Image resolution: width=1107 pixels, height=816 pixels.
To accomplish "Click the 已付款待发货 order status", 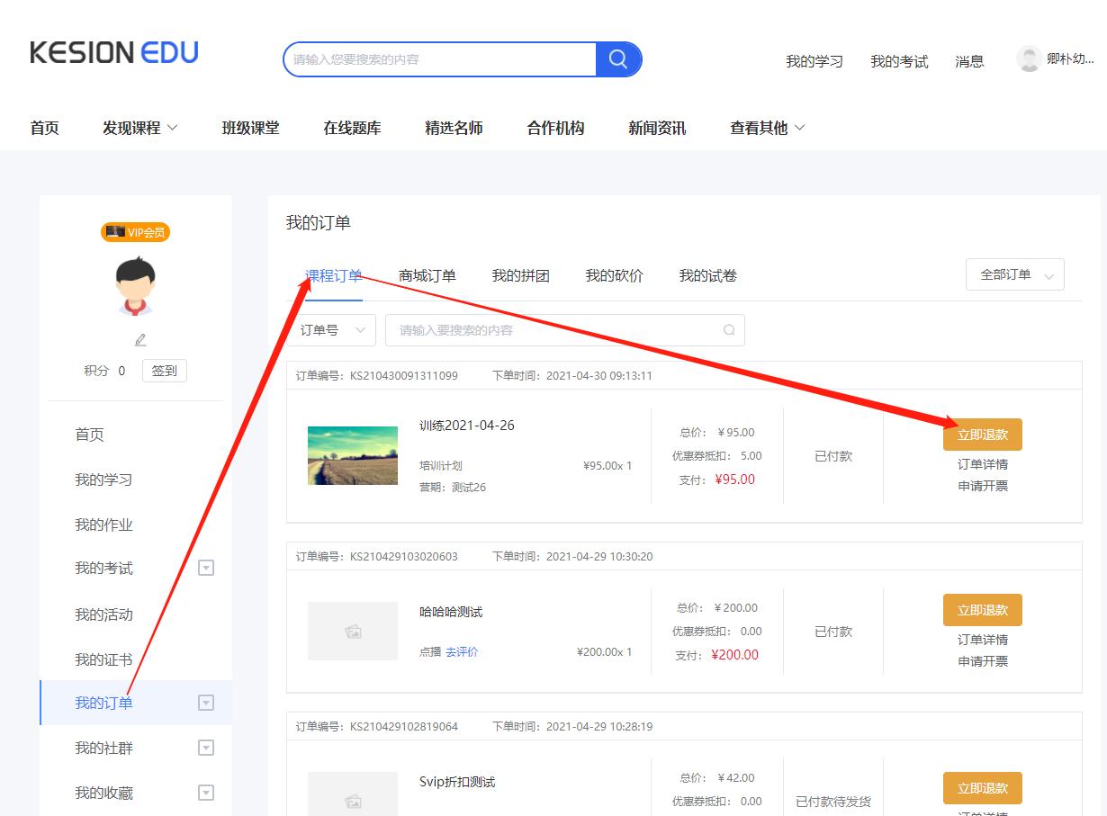I will [833, 802].
